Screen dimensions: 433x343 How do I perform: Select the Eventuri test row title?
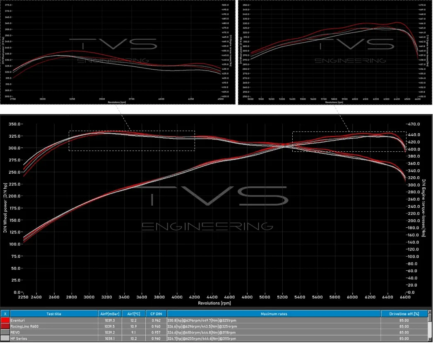point(17,320)
